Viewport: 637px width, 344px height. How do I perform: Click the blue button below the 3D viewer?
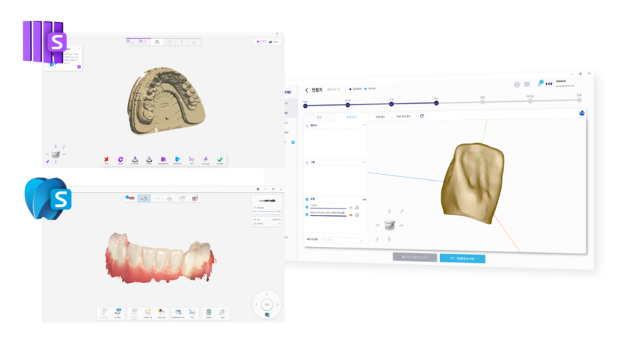point(462,258)
